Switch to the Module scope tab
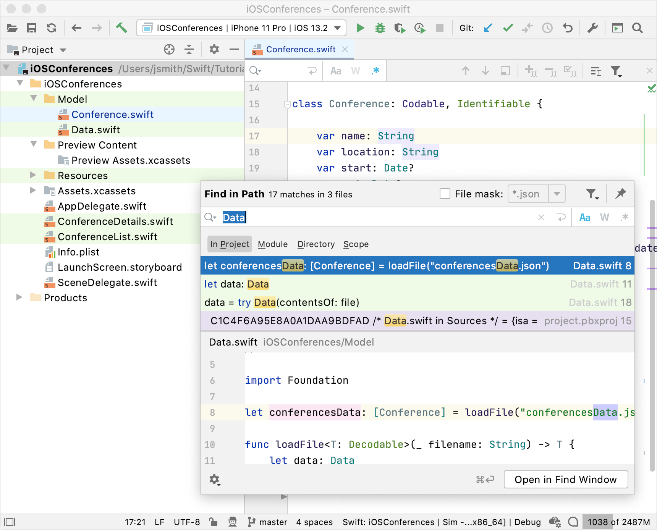The image size is (657, 530). pos(273,244)
